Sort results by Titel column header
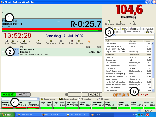Viewport: 156px width, 117px height. 116,41
